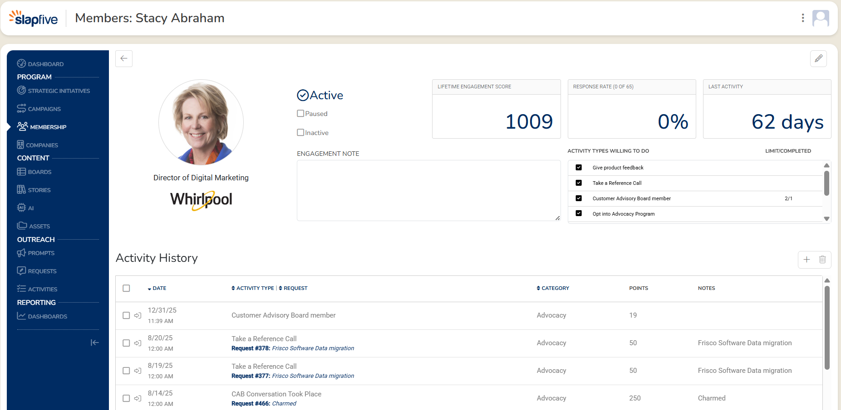Click the Lifetime Engagement Score 1009 card

click(x=496, y=109)
